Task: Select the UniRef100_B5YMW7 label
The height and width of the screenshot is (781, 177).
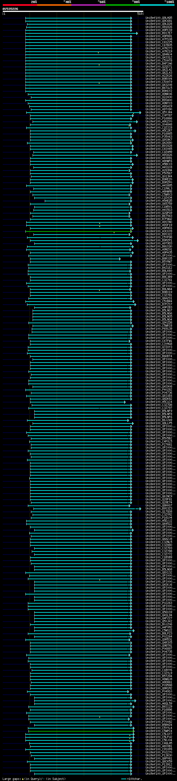Action: coord(159,262)
